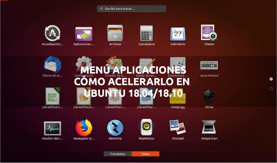The height and width of the screenshot is (163, 277).
Task: Open LibreOffice Writer document icon
Action: 146,96
